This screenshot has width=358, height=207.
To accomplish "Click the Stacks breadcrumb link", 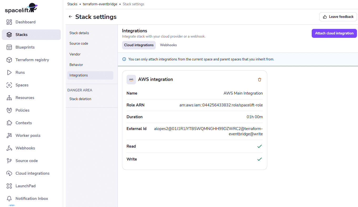I will pos(72,4).
